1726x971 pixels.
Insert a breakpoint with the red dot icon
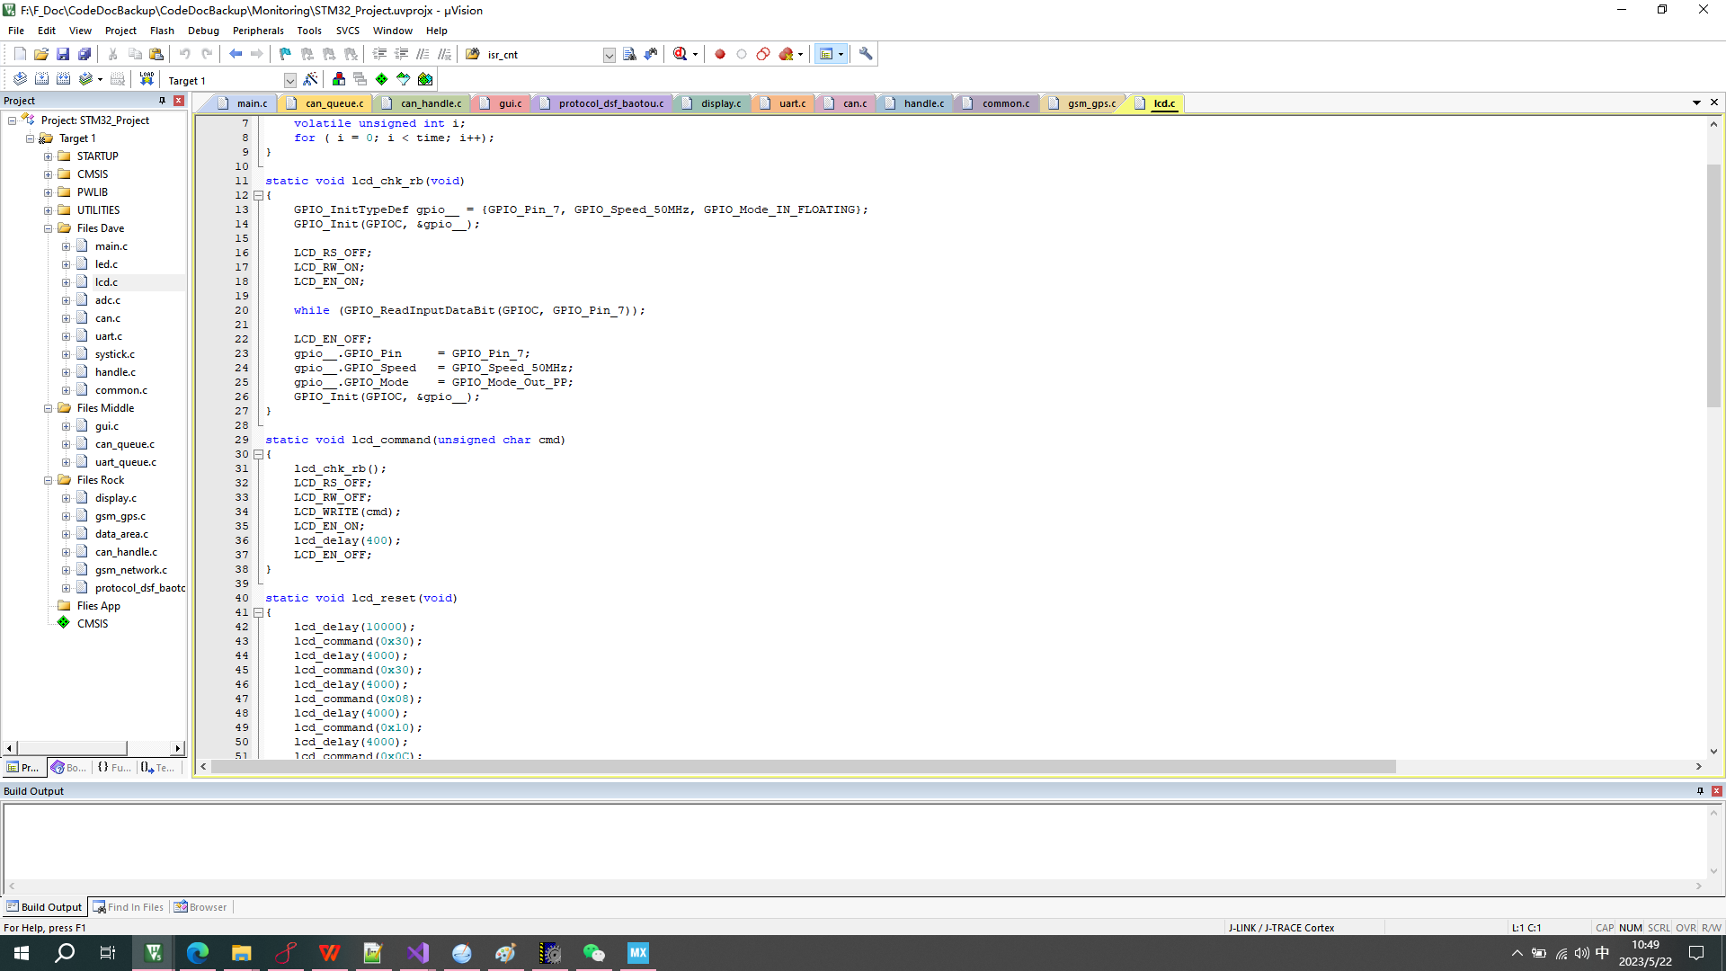click(720, 54)
